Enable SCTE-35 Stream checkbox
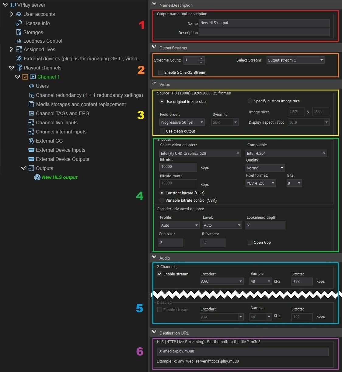The image size is (342, 372). click(160, 72)
